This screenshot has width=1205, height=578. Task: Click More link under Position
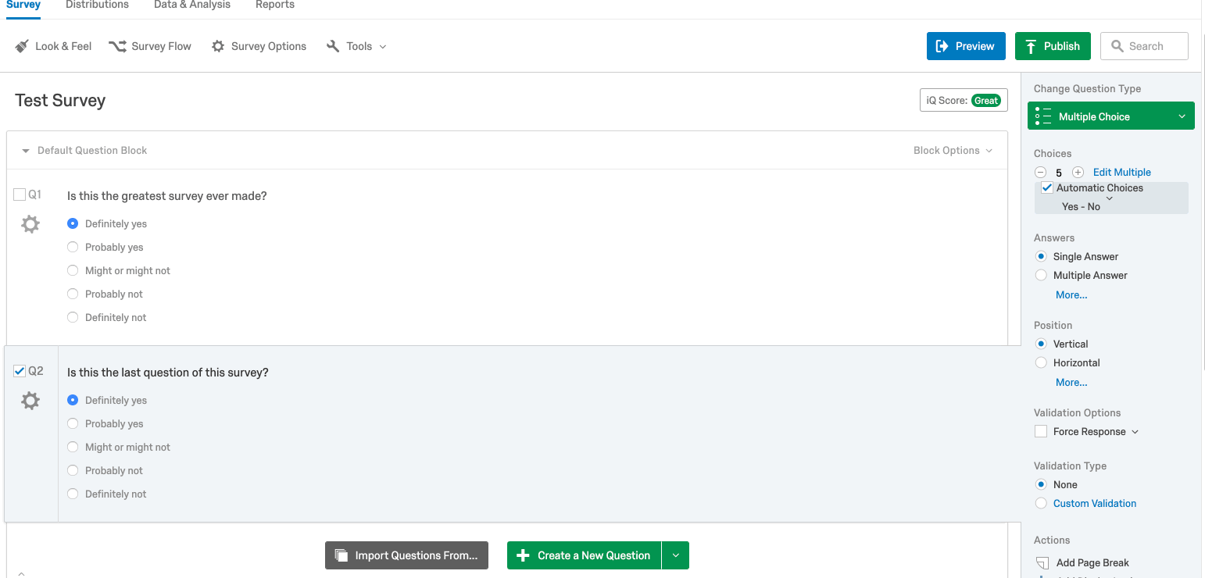pos(1071,383)
